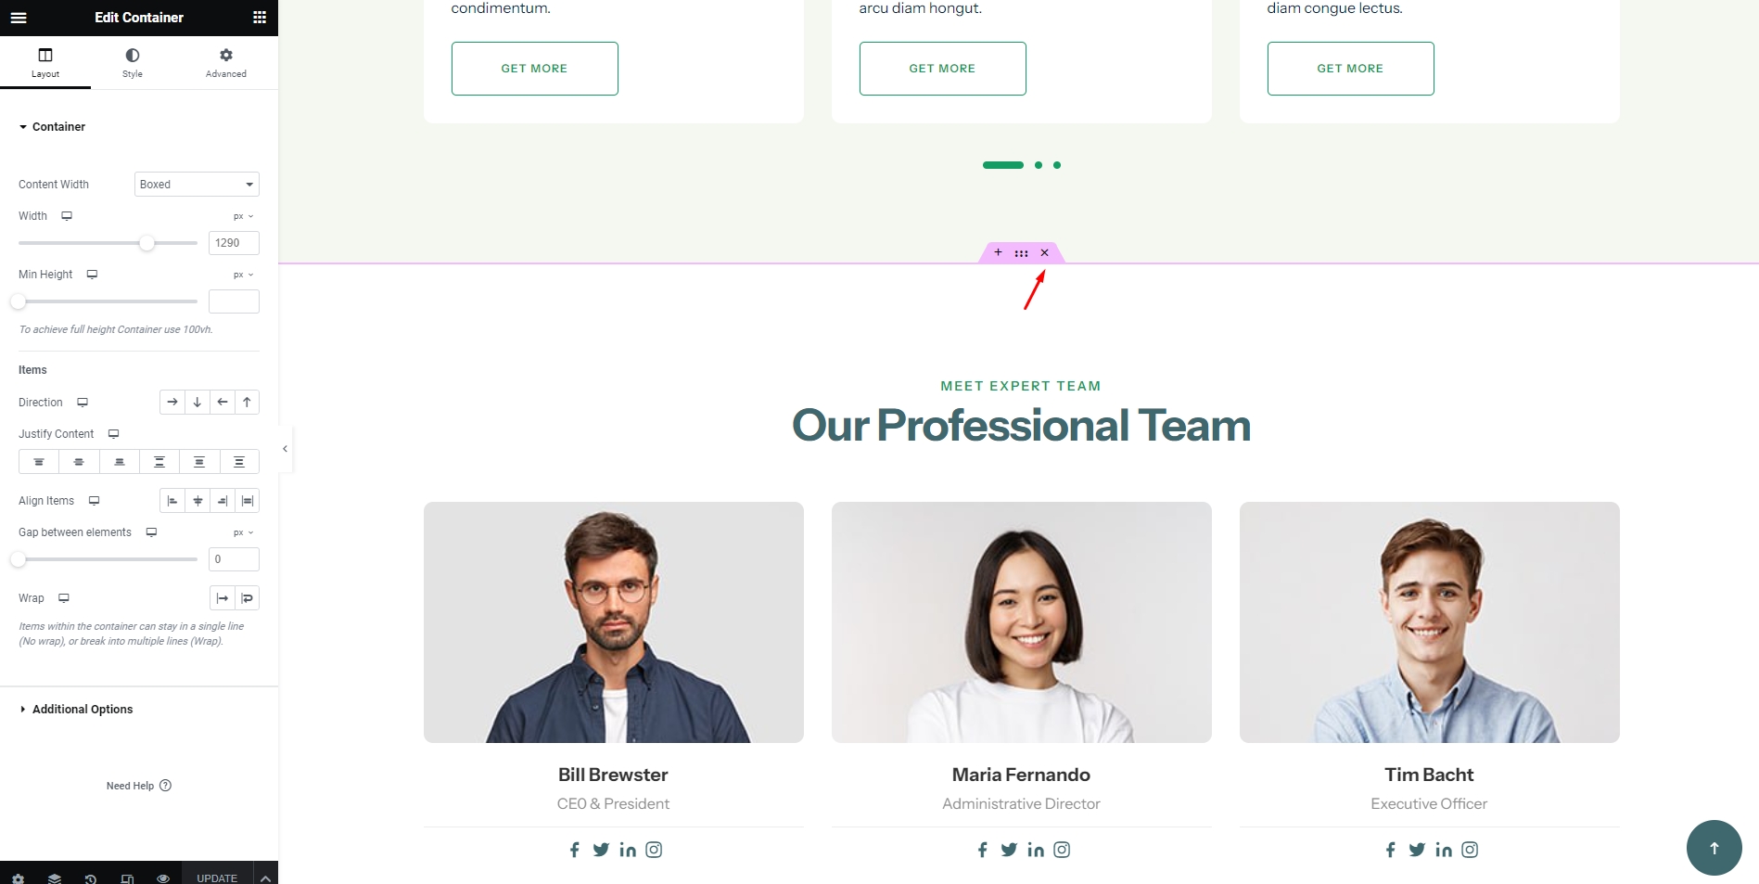Click the Width slider handle
The height and width of the screenshot is (884, 1759).
(147, 243)
